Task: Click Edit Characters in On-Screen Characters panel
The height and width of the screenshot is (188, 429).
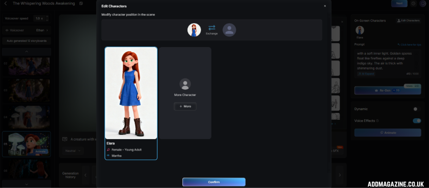Action: pyautogui.click(x=408, y=20)
